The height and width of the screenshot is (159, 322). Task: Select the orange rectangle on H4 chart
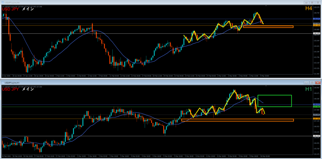tap(268, 27)
